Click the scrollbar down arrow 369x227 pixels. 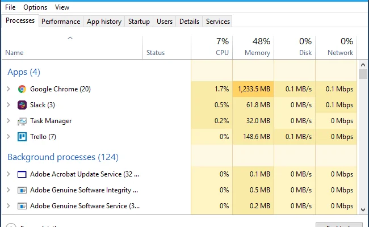(363, 210)
